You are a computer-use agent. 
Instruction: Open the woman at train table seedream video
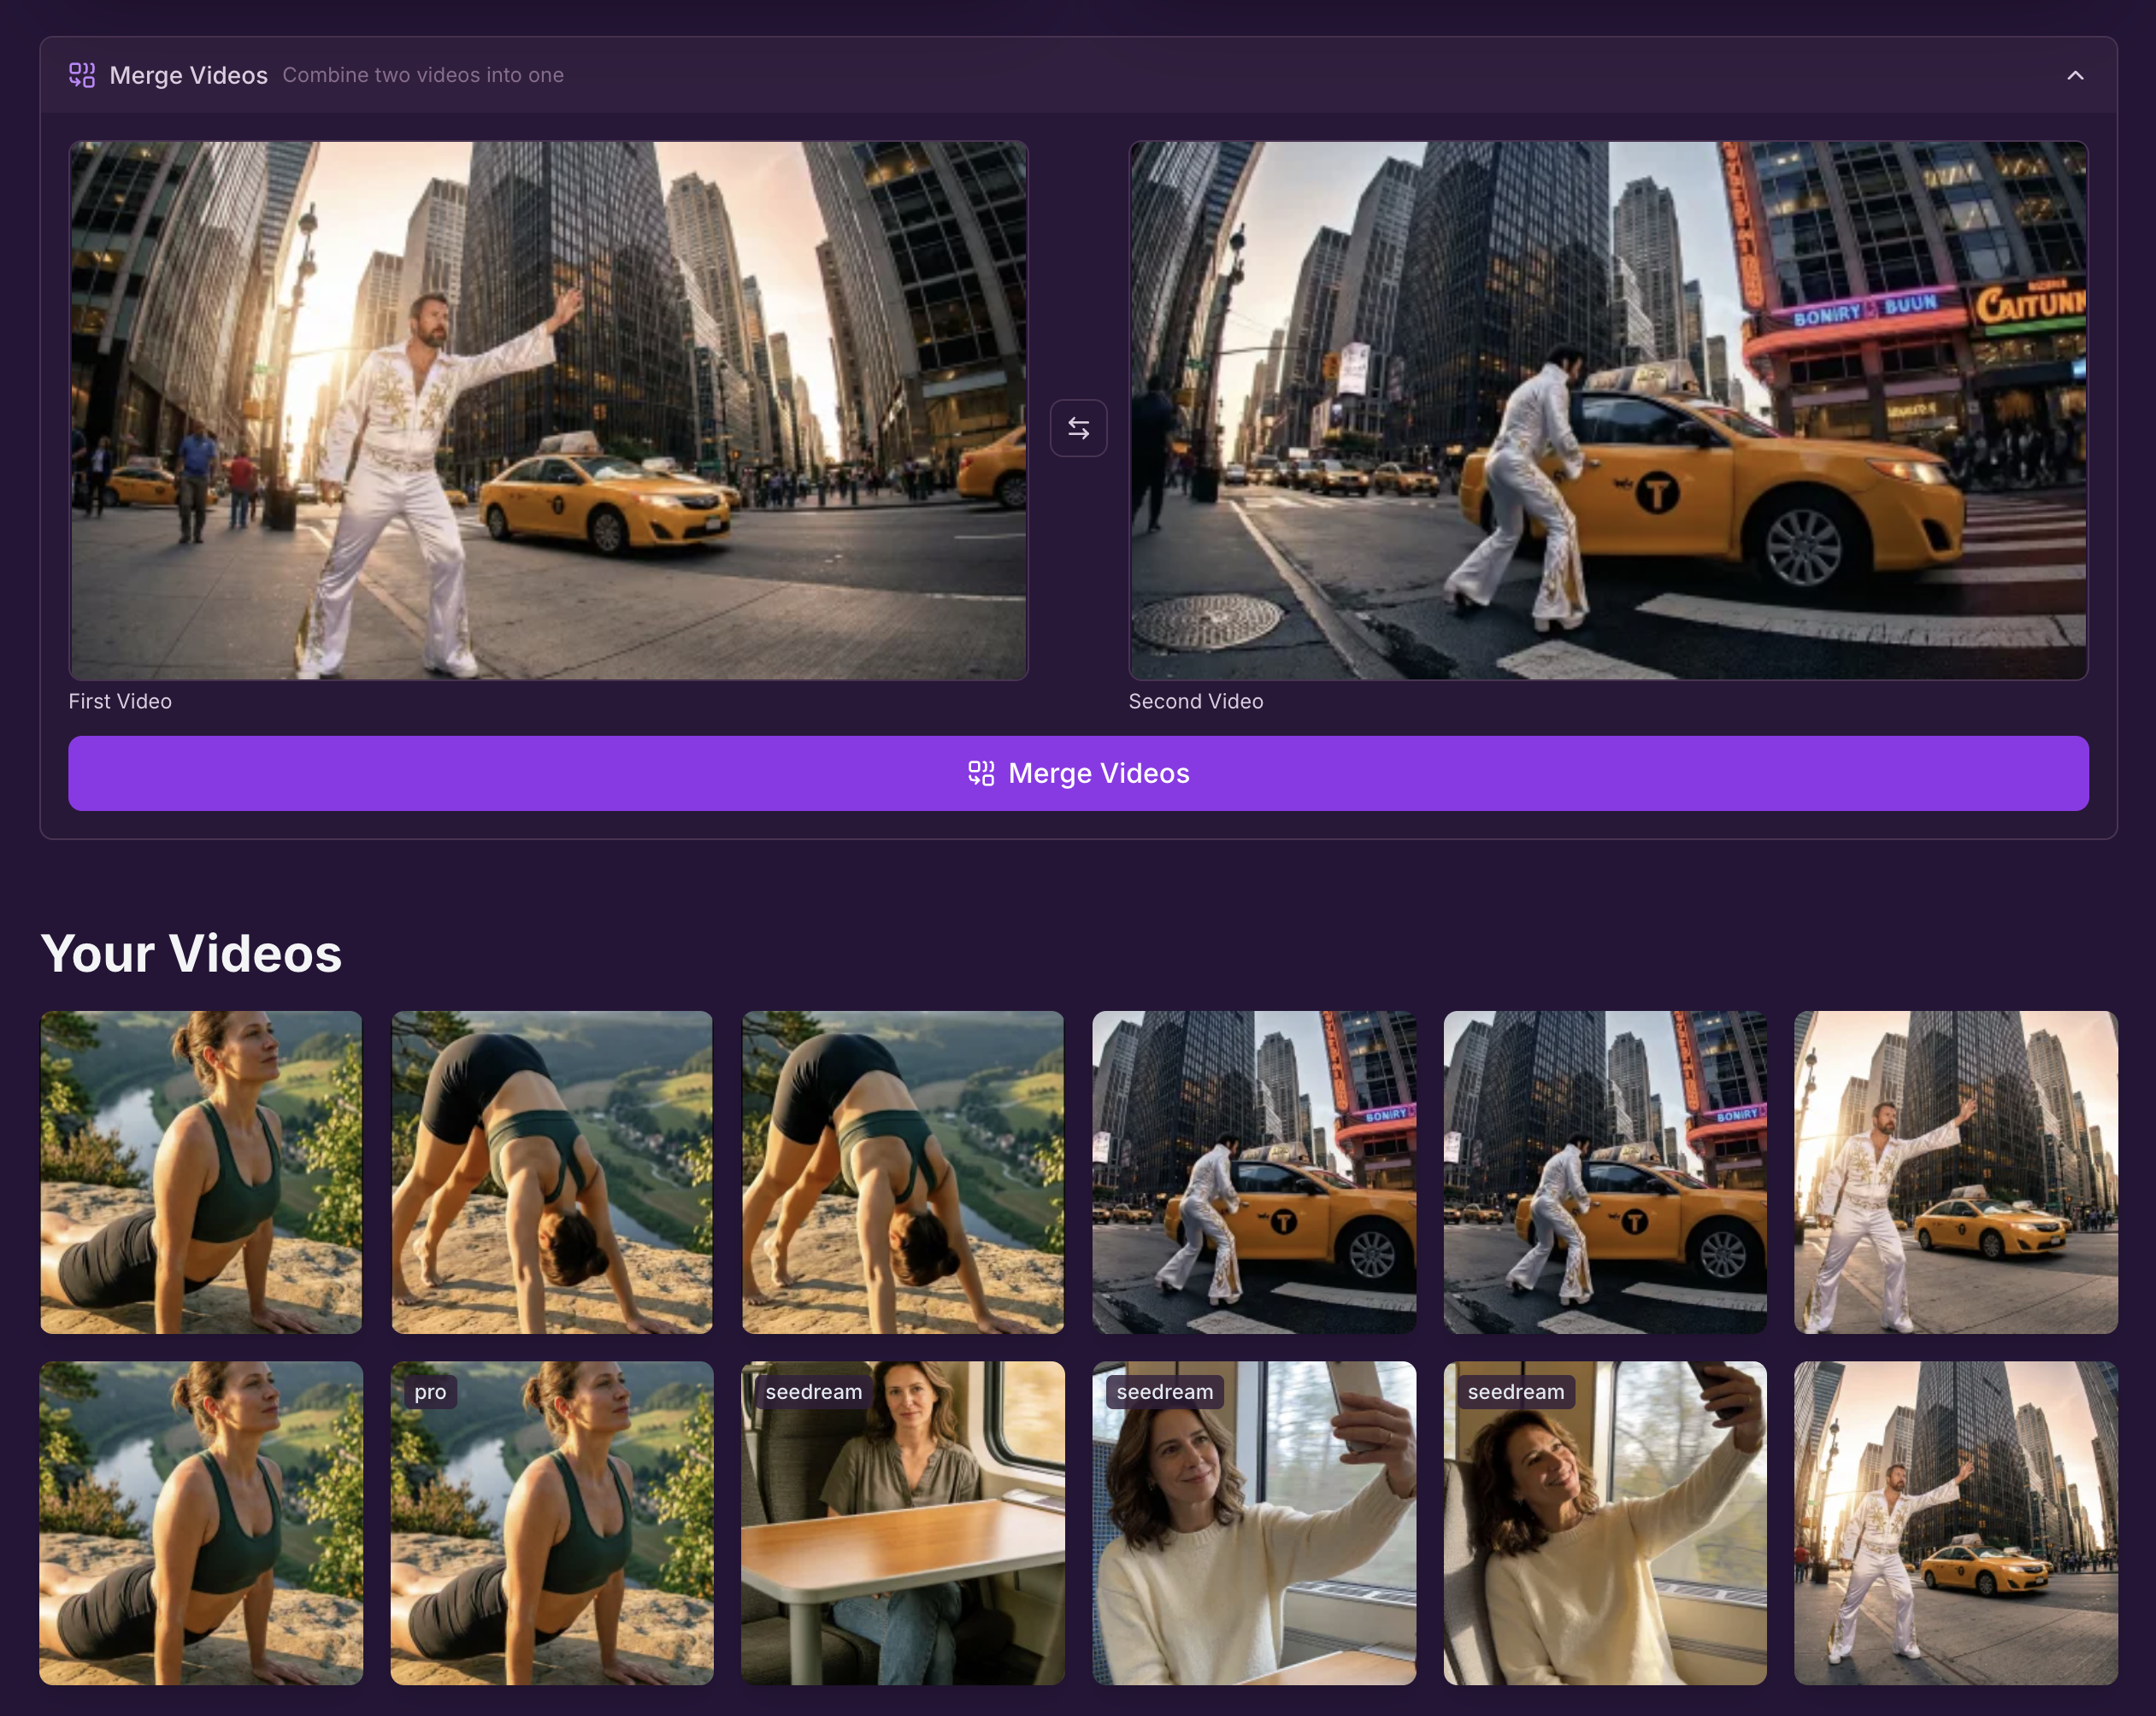[x=903, y=1522]
